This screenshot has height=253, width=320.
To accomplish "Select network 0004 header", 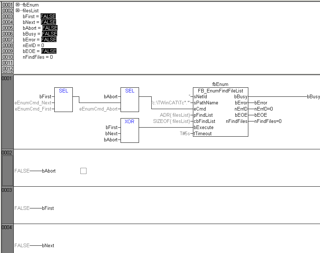I will pyautogui.click(x=7, y=239).
